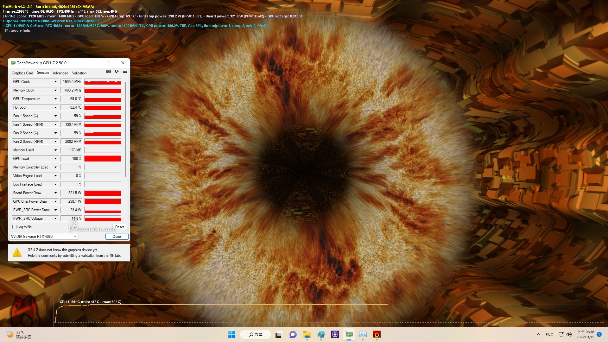608x342 pixels.
Task: Open the Windows Start menu
Action: 231,334
